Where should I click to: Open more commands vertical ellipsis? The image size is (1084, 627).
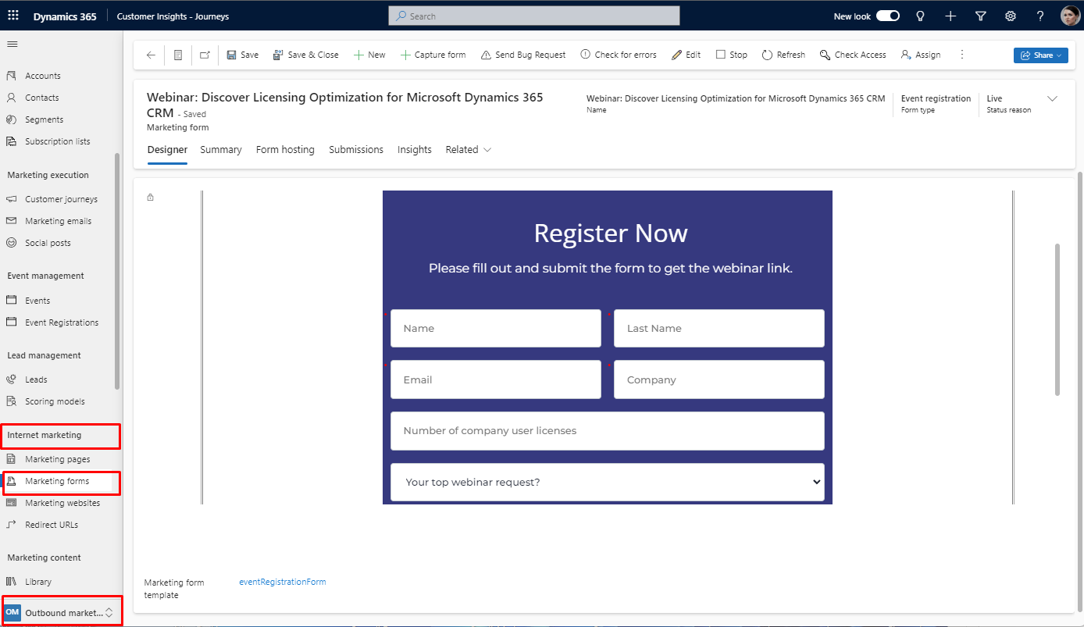click(x=962, y=55)
